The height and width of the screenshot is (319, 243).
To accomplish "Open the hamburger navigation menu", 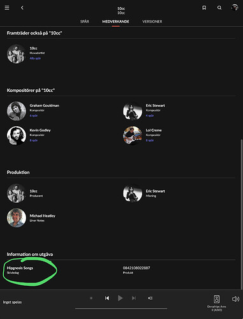I will [7, 8].
